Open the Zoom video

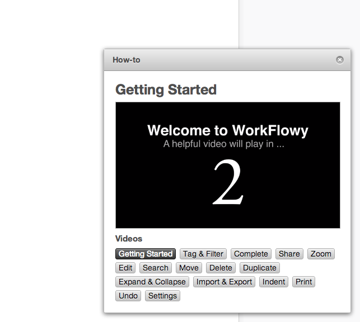(x=321, y=254)
